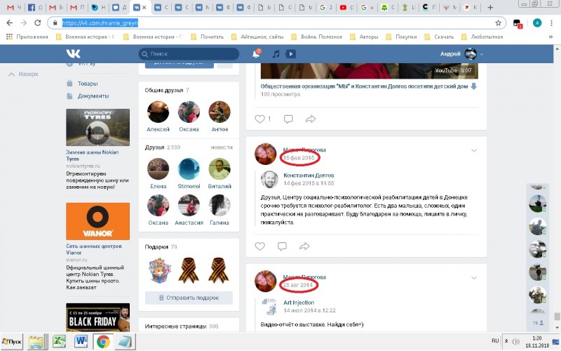Screen dimensions: 561x351
Task: Comment on the 15 фев 2015 post
Action: (282, 246)
